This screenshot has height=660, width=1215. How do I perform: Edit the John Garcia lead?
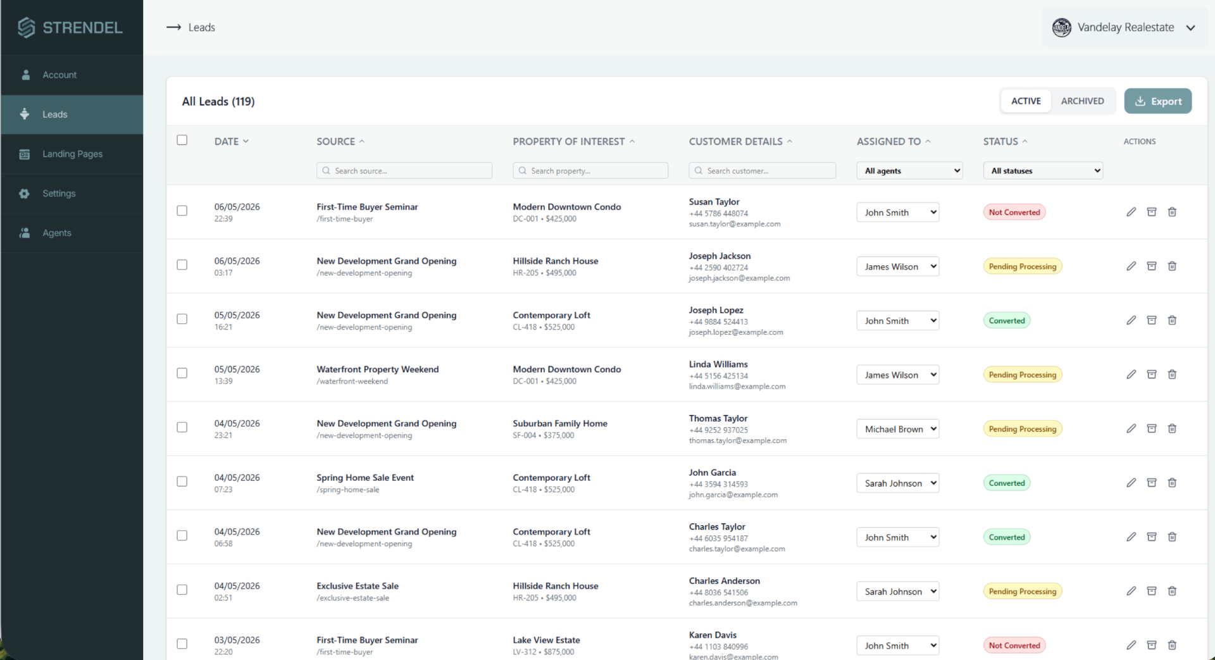(1131, 483)
